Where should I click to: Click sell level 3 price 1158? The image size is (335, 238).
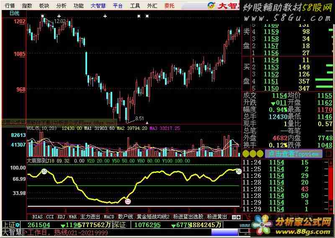click(271, 39)
